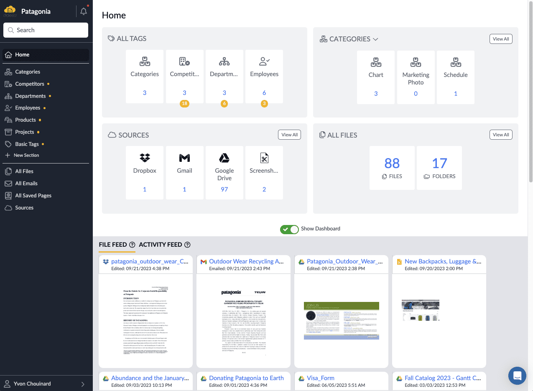533x391 pixels.
Task: Click the Categories tag count 3
Action: click(145, 93)
